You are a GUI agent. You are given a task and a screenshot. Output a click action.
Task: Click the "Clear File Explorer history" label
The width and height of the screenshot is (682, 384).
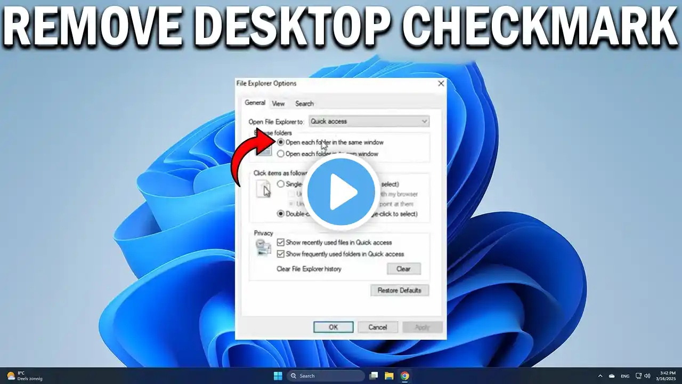point(309,269)
